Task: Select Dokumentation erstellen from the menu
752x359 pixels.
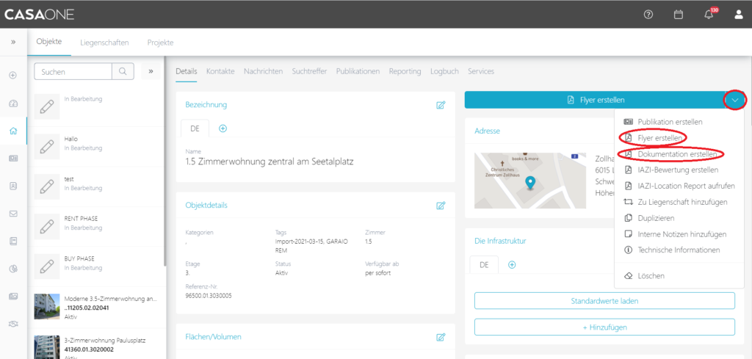Action: tap(676, 154)
